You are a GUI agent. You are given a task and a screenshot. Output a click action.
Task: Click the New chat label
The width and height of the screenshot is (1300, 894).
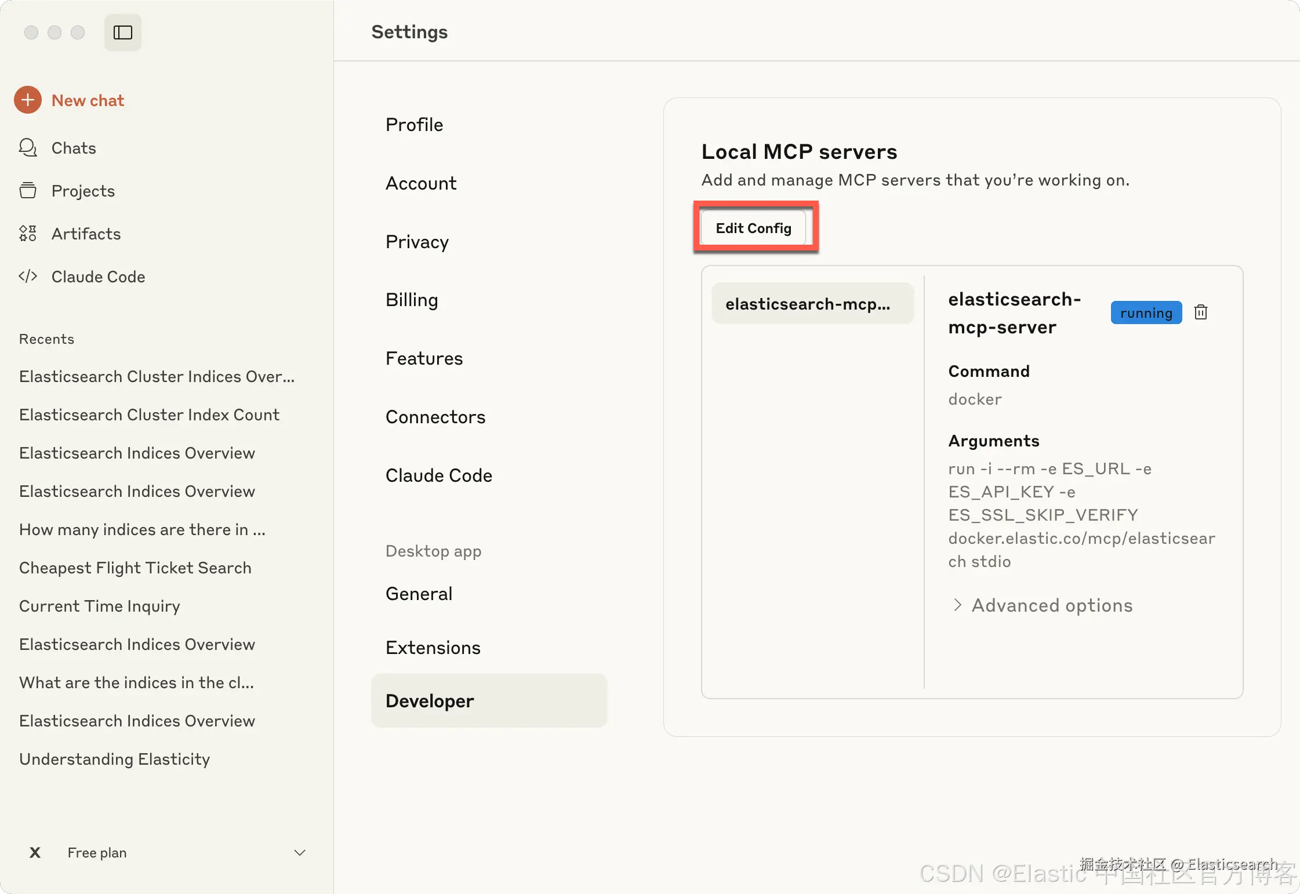(x=88, y=100)
